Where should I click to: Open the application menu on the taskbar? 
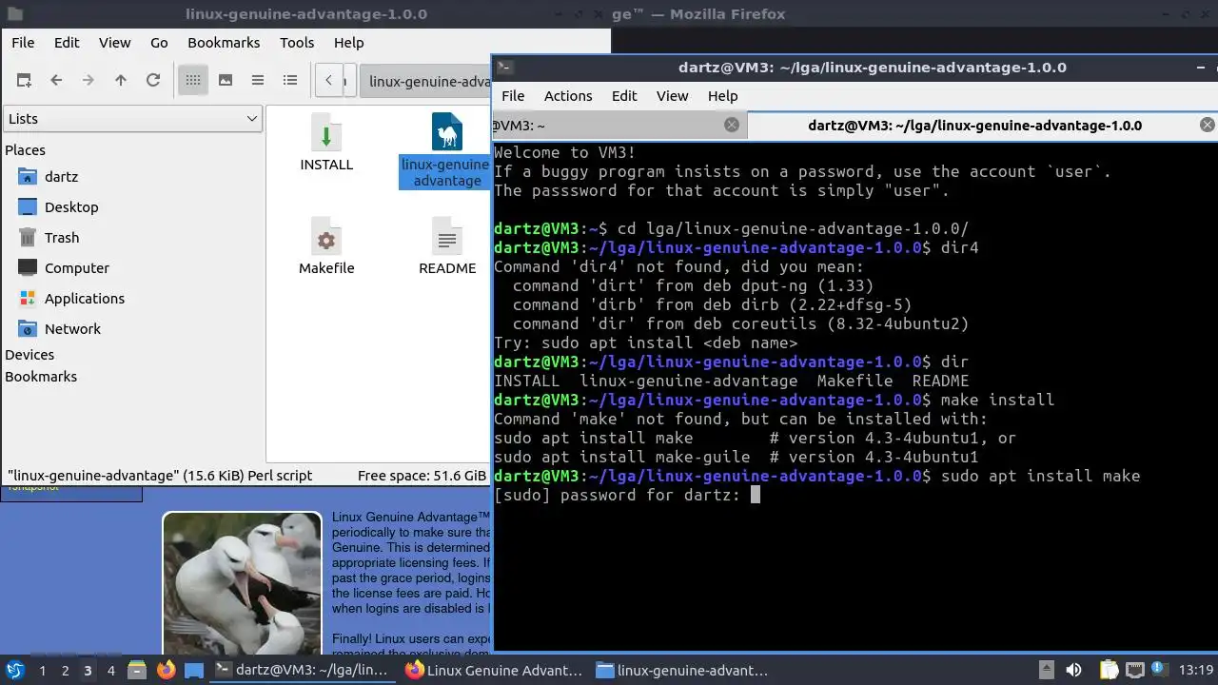click(x=14, y=671)
